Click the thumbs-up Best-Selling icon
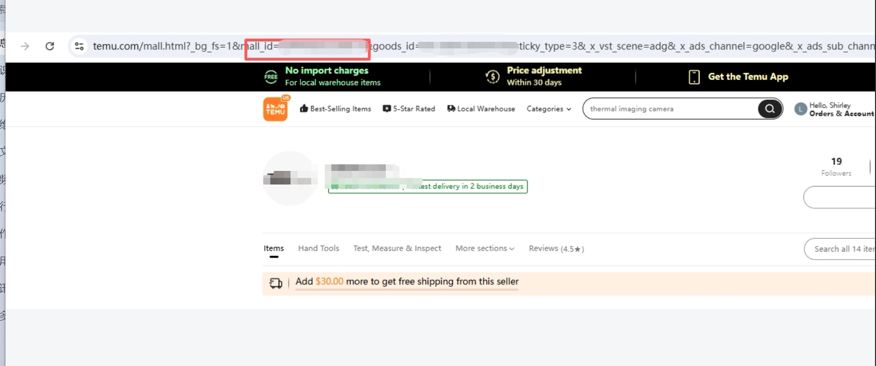 pos(304,108)
